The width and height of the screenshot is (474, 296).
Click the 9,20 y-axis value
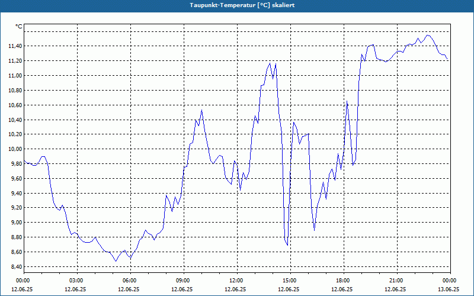[17, 208]
